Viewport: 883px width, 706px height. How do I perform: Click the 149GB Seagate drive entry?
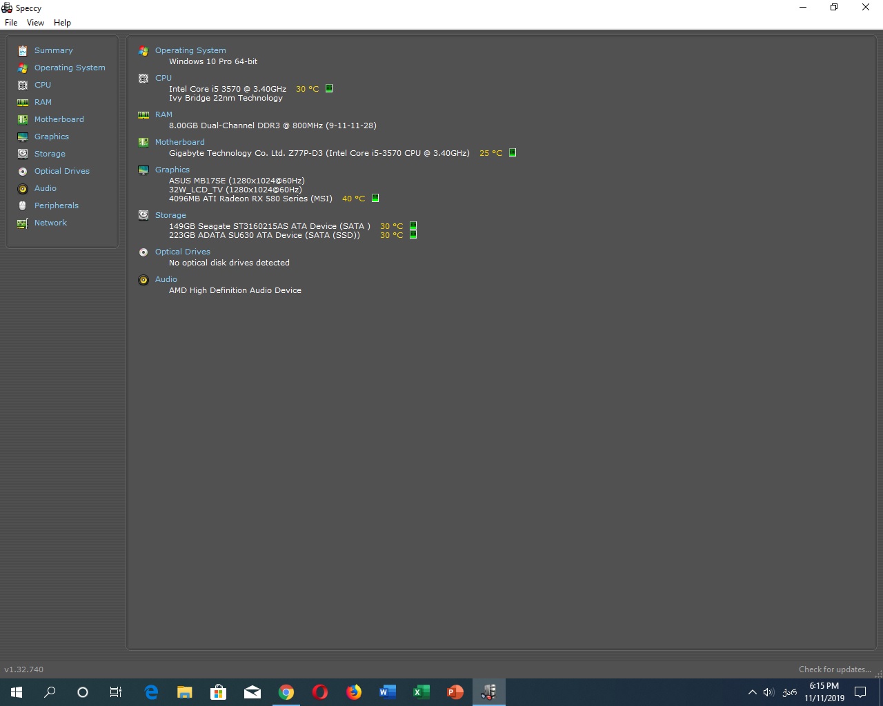pos(270,226)
